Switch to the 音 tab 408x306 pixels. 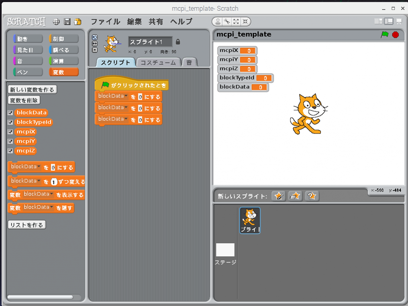[189, 62]
